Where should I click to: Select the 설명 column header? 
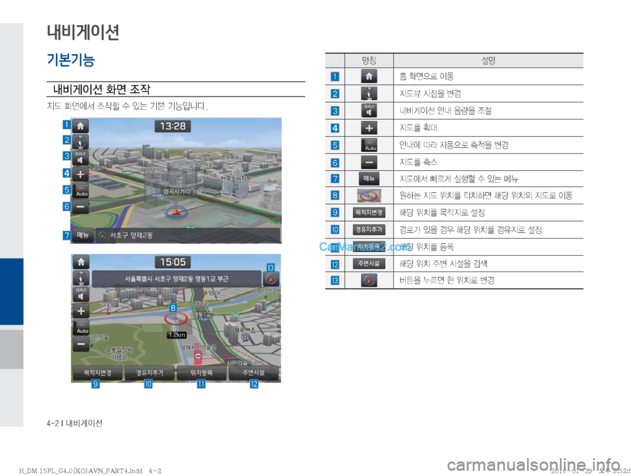tap(488, 60)
